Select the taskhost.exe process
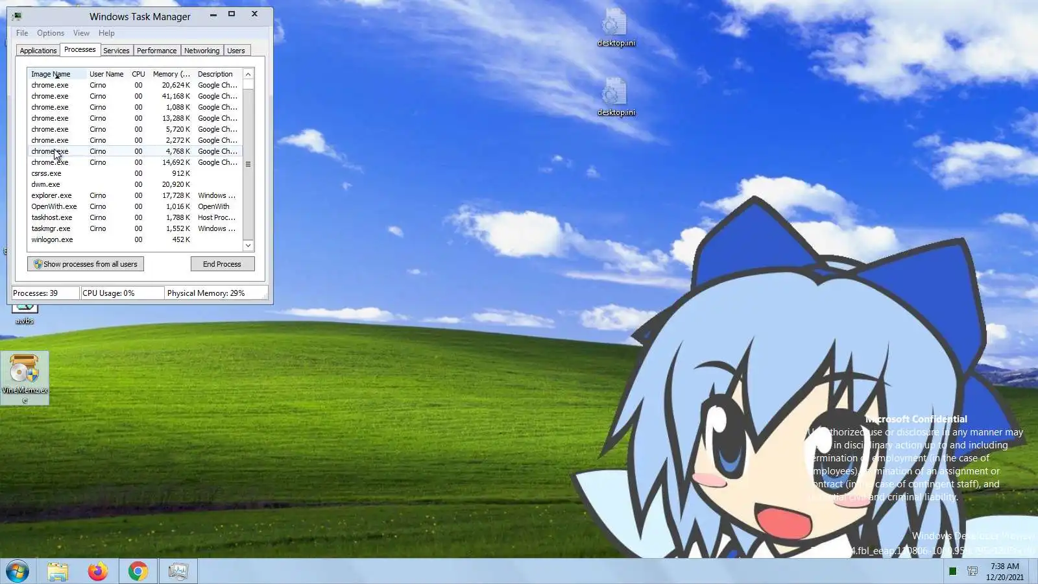The height and width of the screenshot is (584, 1038). pyautogui.click(x=135, y=217)
